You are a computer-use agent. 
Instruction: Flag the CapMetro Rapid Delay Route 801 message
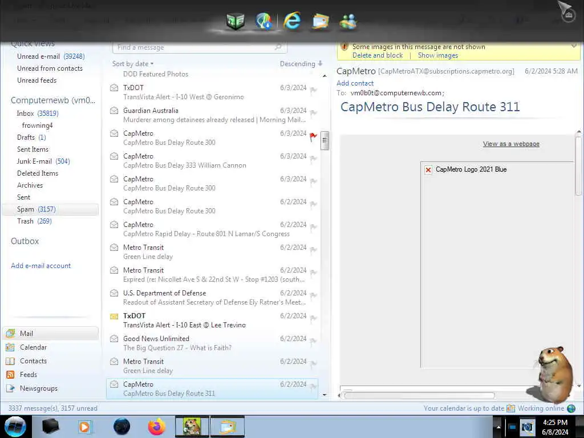[314, 228]
